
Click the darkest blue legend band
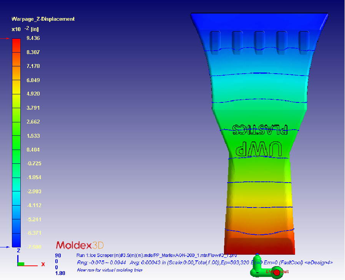(x=16, y=240)
